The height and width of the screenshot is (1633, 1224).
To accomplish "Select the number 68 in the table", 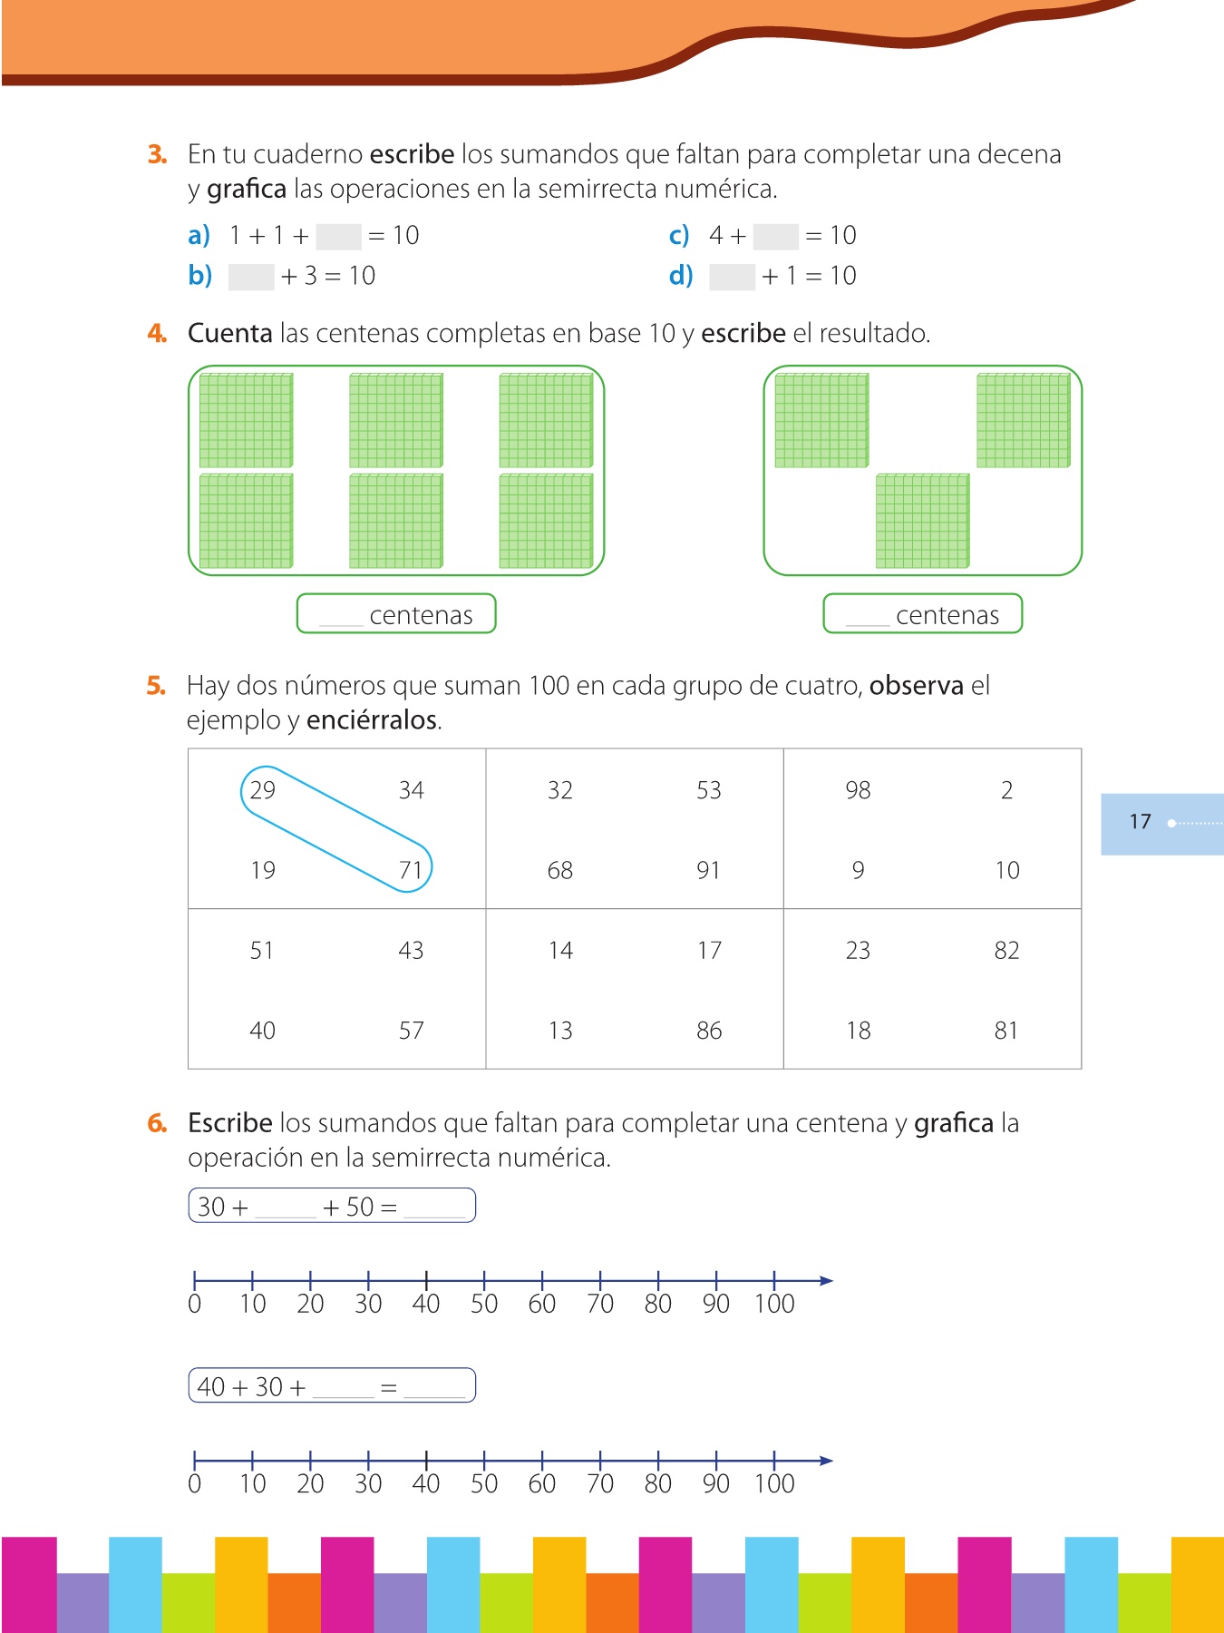I will coord(560,871).
